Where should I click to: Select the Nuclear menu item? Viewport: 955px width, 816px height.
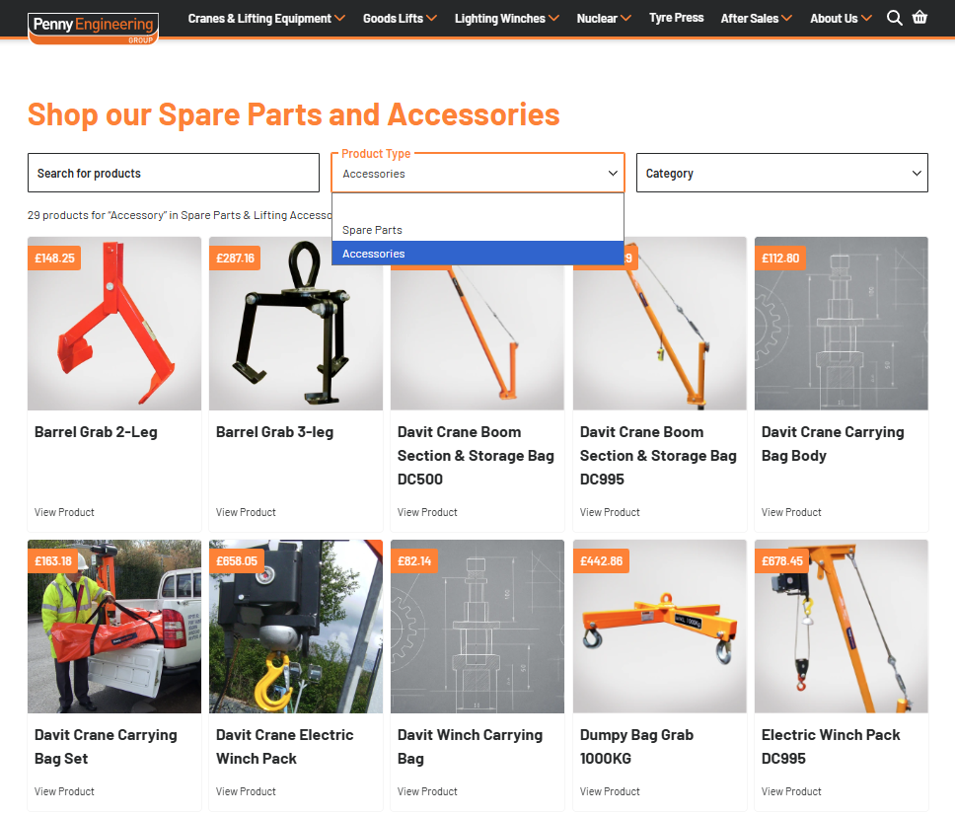(x=596, y=18)
